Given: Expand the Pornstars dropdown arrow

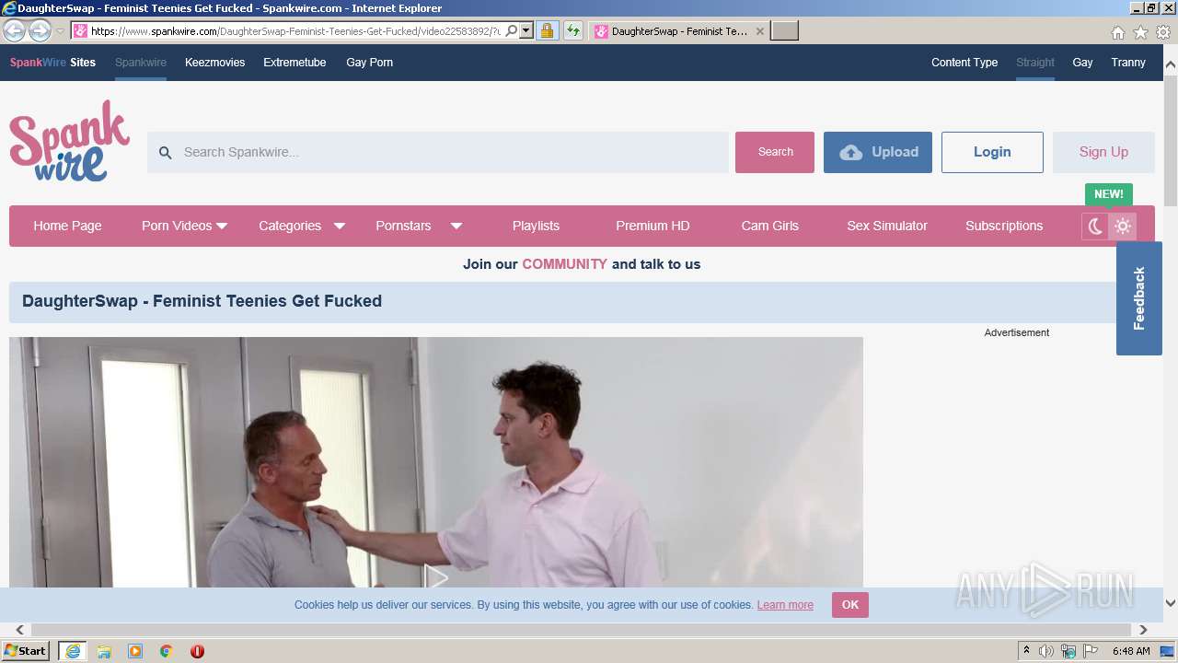Looking at the screenshot, I should [456, 227].
